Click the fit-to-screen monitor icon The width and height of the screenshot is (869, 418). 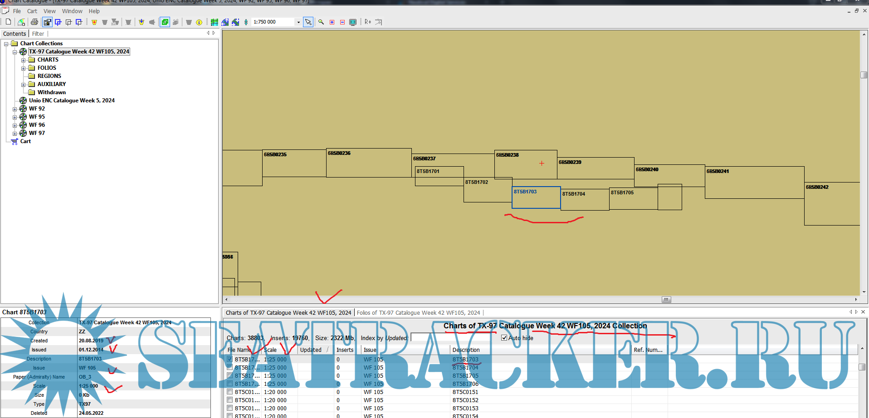coord(353,22)
